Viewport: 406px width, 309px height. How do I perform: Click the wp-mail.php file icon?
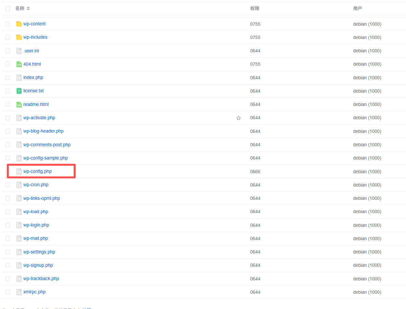[19, 238]
